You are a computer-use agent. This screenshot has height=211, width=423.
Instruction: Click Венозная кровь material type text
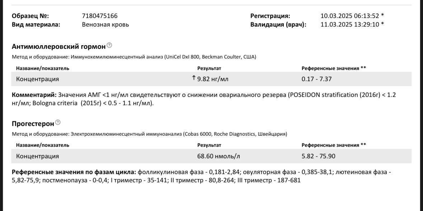pyautogui.click(x=105, y=24)
